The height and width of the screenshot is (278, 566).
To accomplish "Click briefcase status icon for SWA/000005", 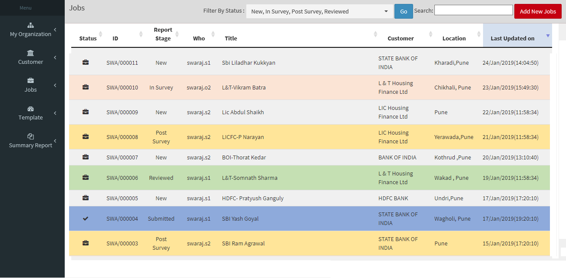I will tap(86, 198).
